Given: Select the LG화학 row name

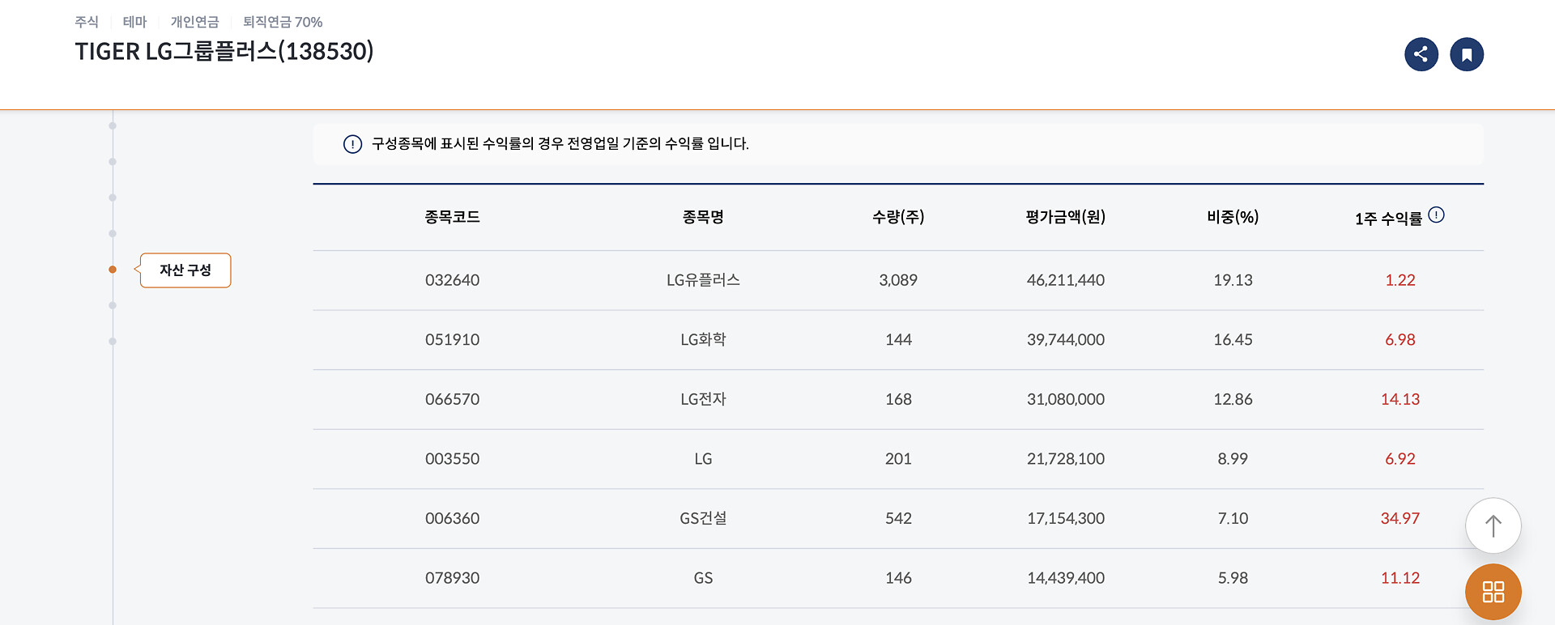Looking at the screenshot, I should 703,340.
